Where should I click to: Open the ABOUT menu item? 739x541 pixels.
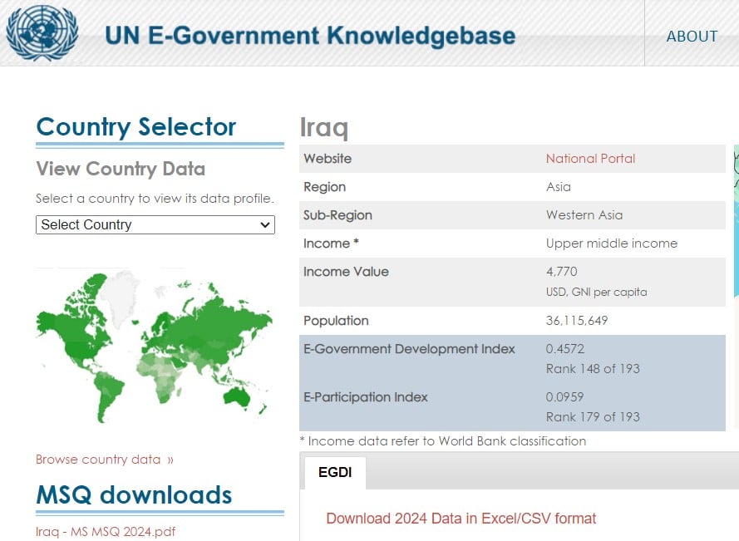tap(692, 37)
